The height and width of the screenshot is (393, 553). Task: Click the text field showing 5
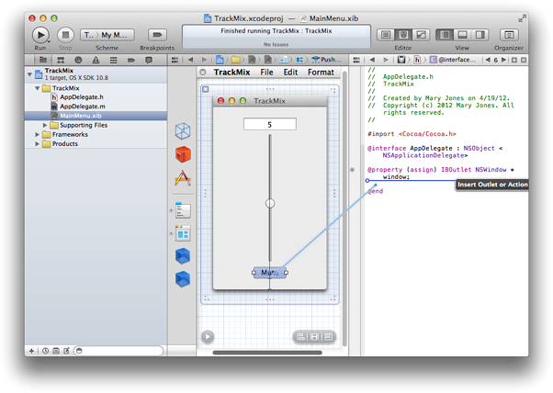(270, 125)
